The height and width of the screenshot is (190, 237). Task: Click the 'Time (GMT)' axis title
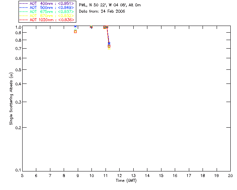(126, 180)
